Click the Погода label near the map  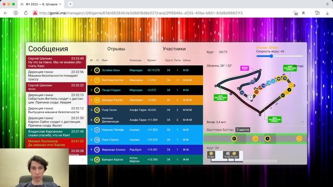coord(298,66)
